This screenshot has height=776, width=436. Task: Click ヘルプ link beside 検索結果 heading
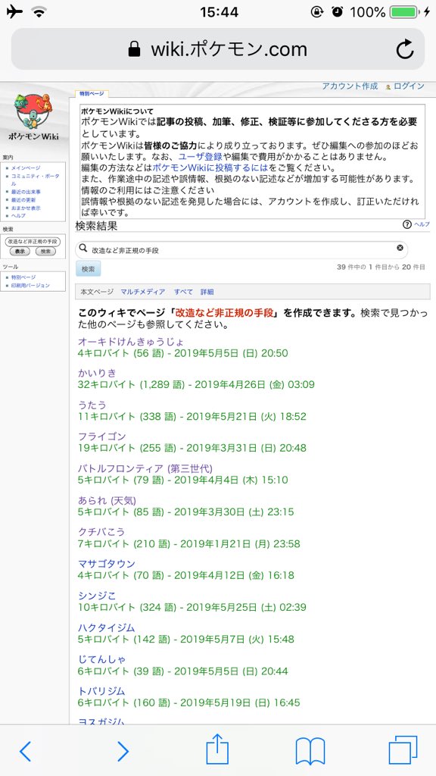click(422, 224)
